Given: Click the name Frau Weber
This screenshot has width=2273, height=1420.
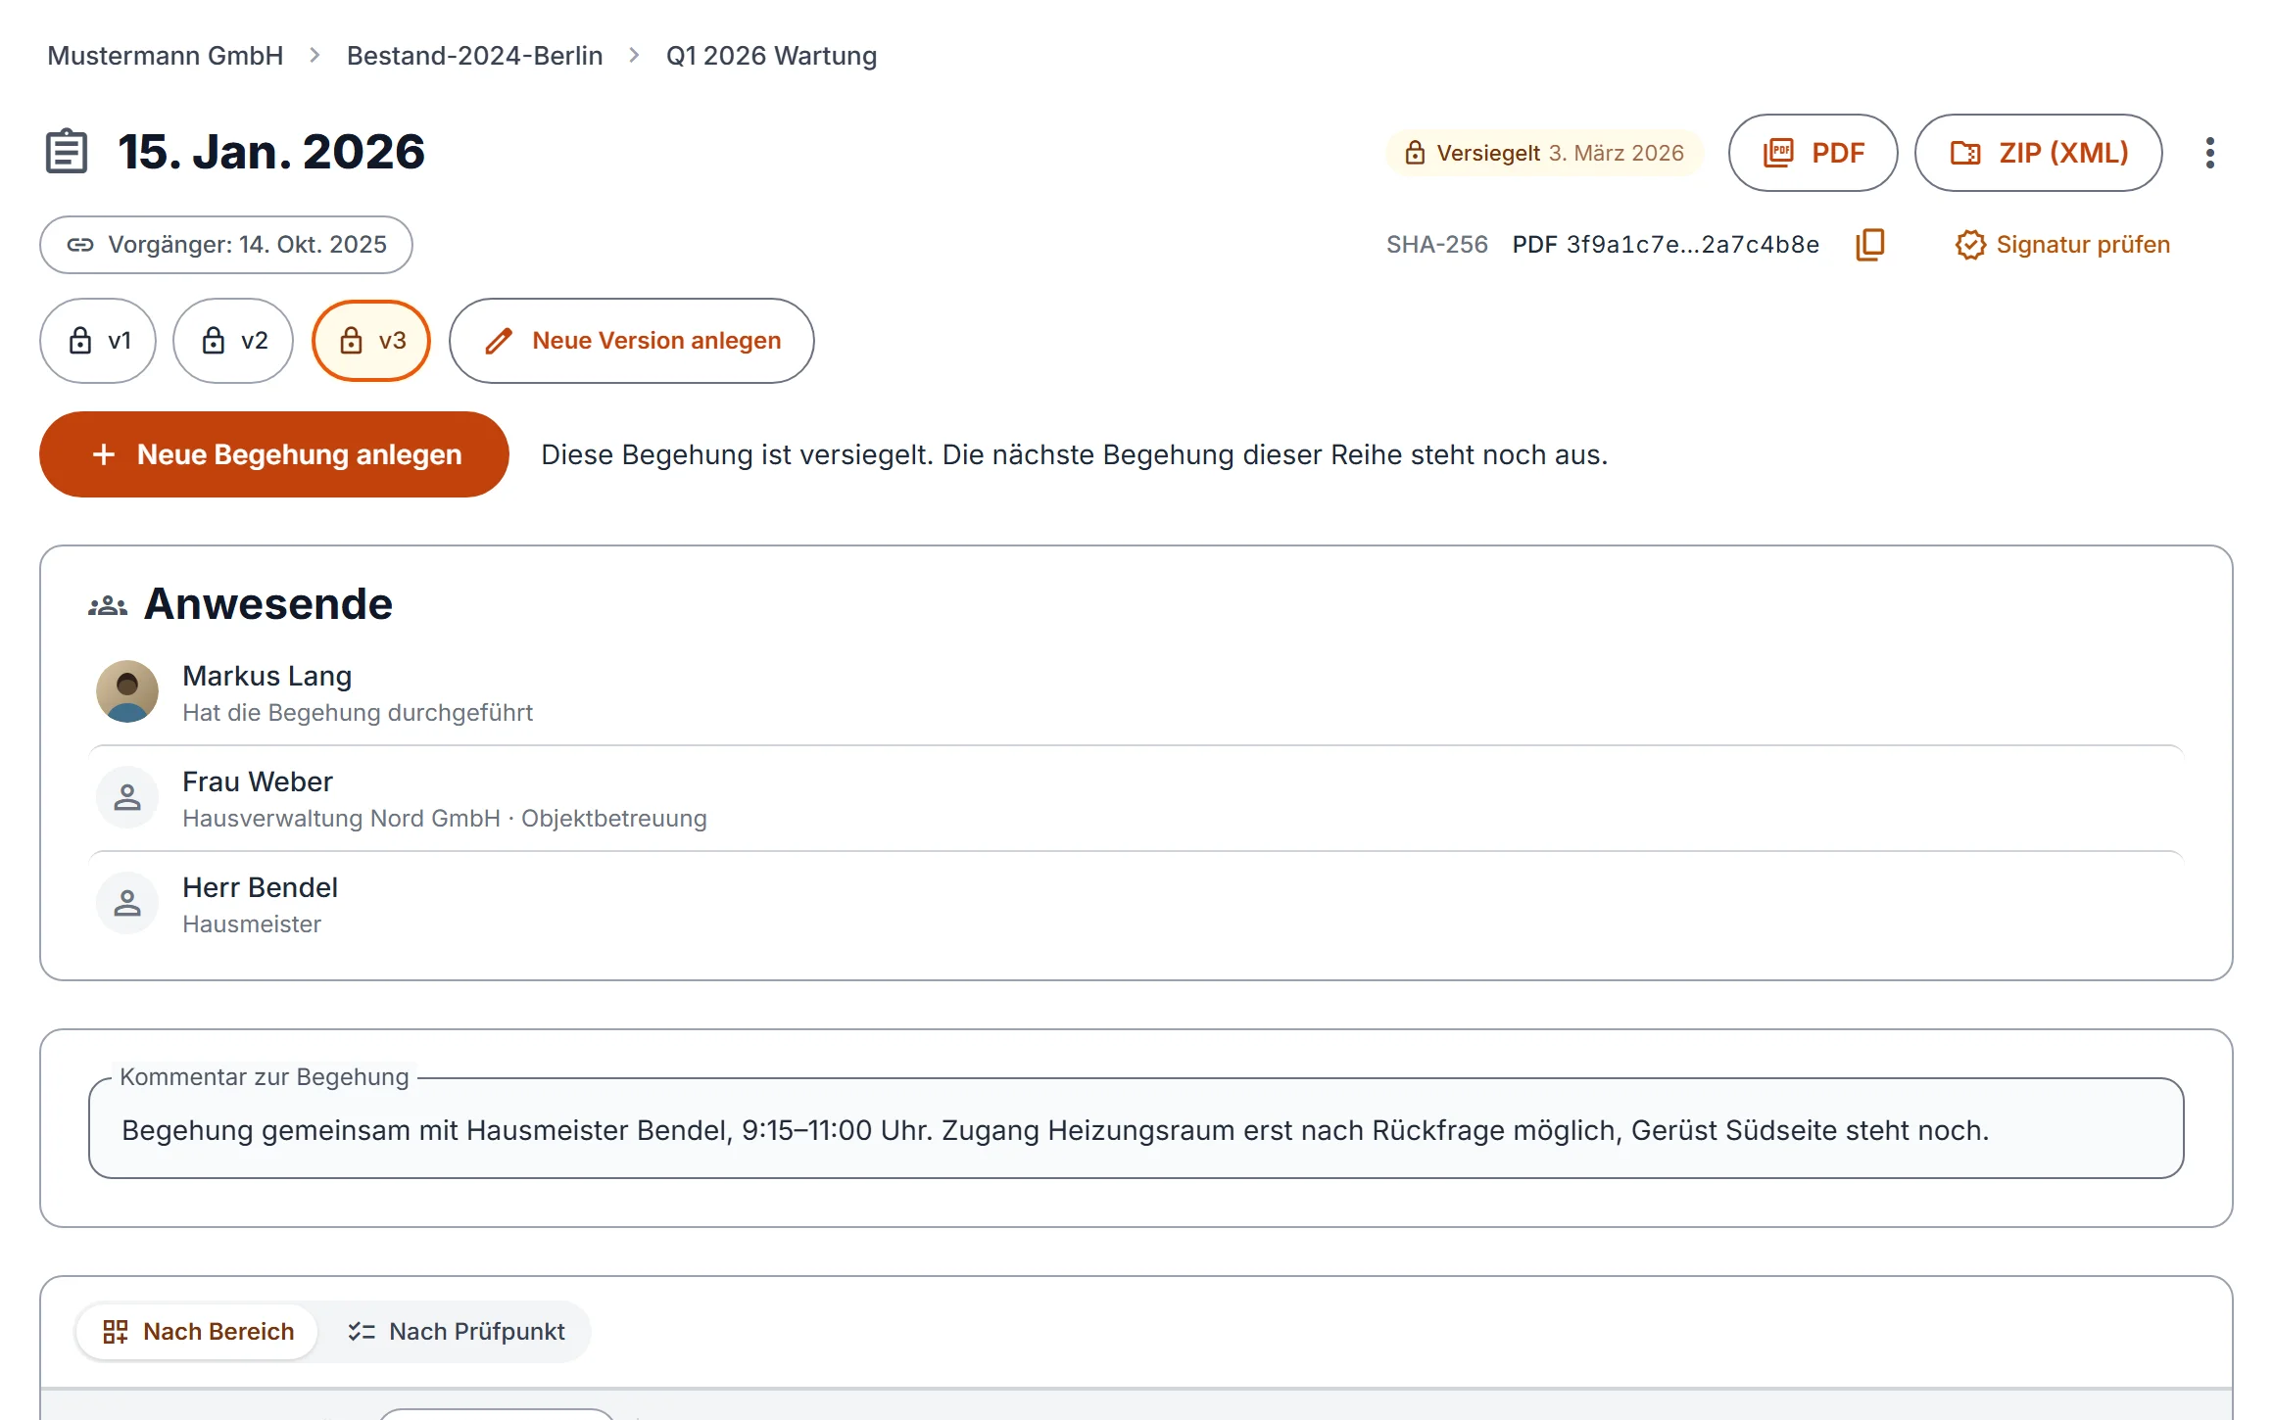Looking at the screenshot, I should click(x=258, y=781).
